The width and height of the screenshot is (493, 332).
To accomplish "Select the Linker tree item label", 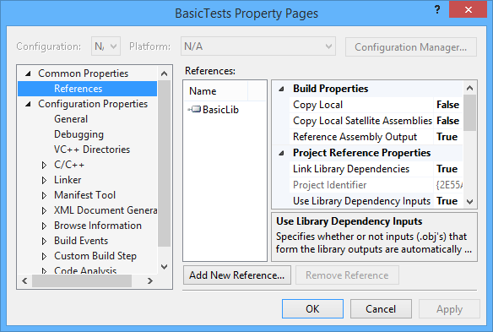I will click(68, 180).
